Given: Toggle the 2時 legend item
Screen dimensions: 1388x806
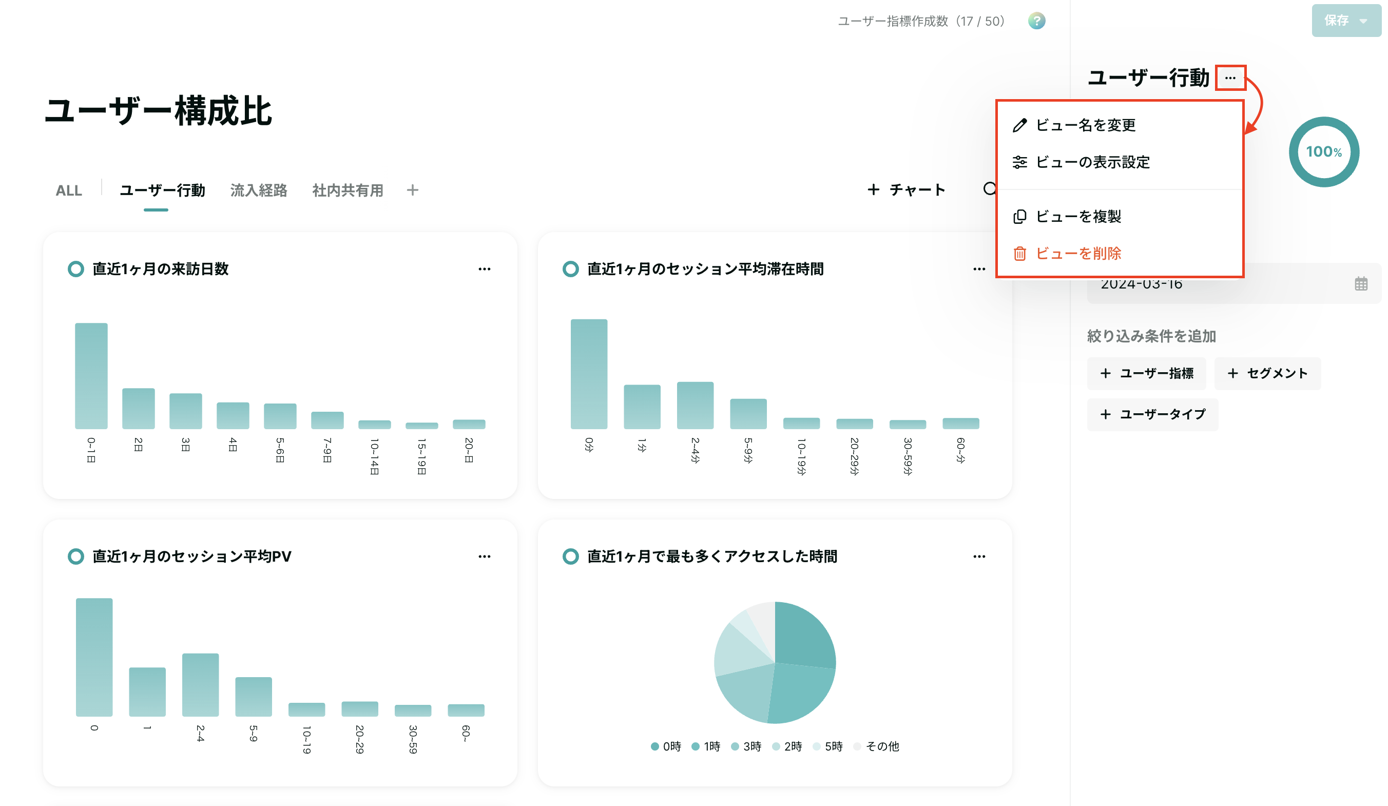Looking at the screenshot, I should pyautogui.click(x=786, y=746).
